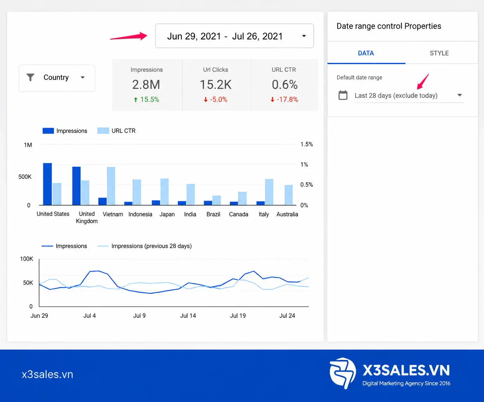Open the Jun 29 – Jul 26 date range dropdown
Image resolution: width=484 pixels, height=402 pixels.
[235, 36]
